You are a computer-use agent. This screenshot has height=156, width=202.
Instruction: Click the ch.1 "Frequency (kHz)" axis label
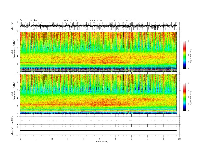14,49
